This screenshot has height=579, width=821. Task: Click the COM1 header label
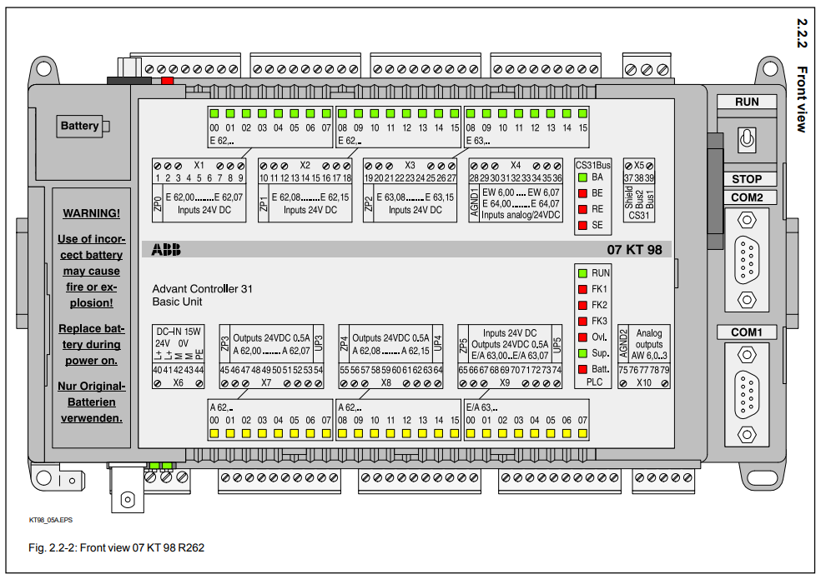[x=747, y=332]
